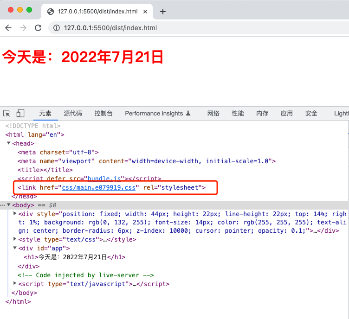
Task: Select the meta charset utf-8 row
Action: click(58, 152)
